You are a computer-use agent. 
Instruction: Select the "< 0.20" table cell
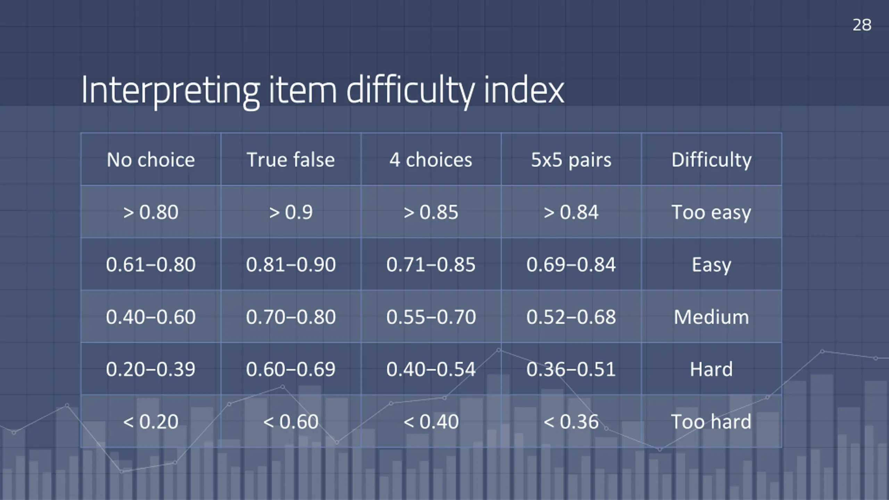[x=151, y=422]
